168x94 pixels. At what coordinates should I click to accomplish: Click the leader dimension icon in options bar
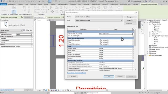[x=63, y=17]
